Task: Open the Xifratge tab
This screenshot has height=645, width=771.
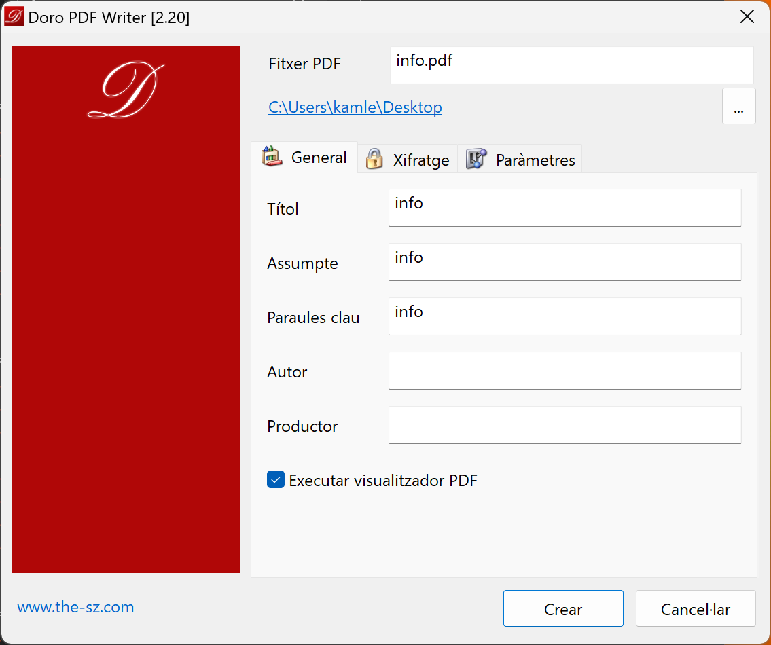Action: (x=408, y=160)
